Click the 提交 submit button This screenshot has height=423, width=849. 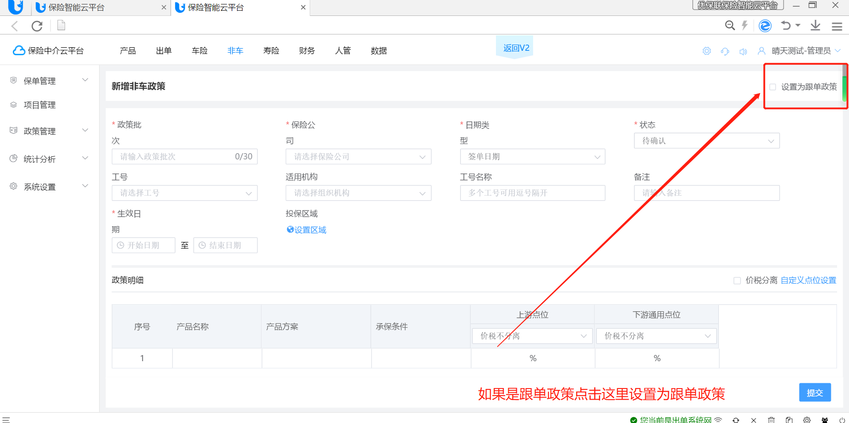tap(815, 393)
